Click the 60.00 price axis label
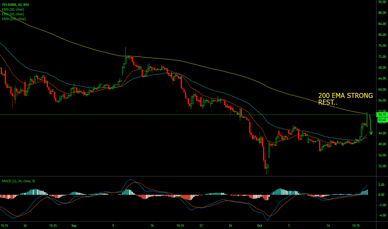 [x=382, y=90]
